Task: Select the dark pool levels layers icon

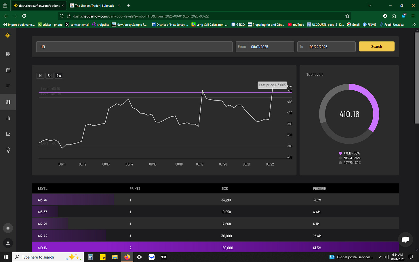Action: (x=8, y=102)
